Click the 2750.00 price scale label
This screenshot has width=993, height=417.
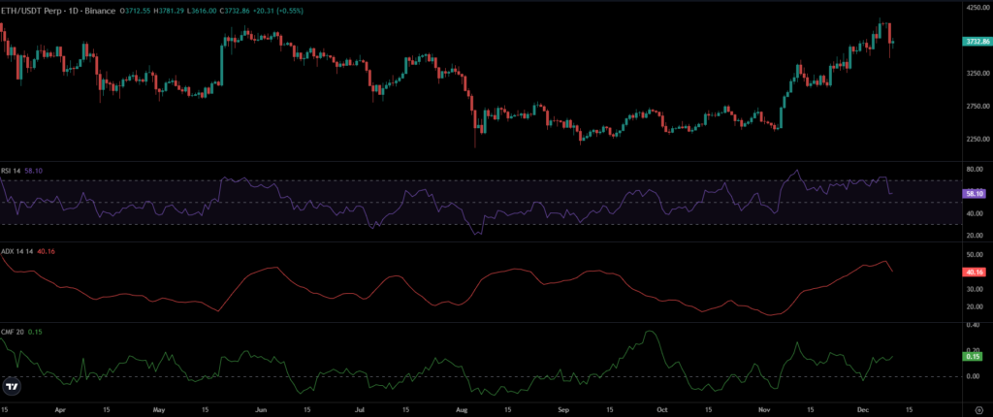(976, 107)
